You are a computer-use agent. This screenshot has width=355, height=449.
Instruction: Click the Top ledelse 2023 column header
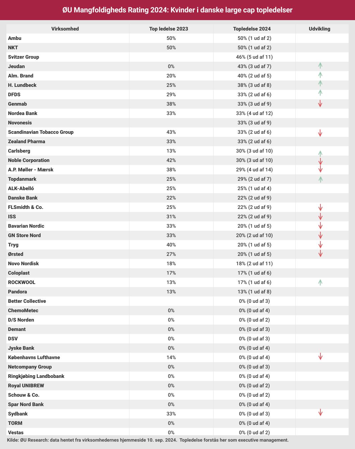[169, 29]
